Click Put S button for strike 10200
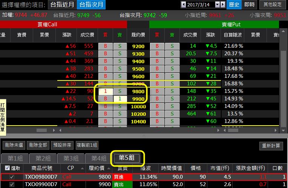 [x=172, y=114]
